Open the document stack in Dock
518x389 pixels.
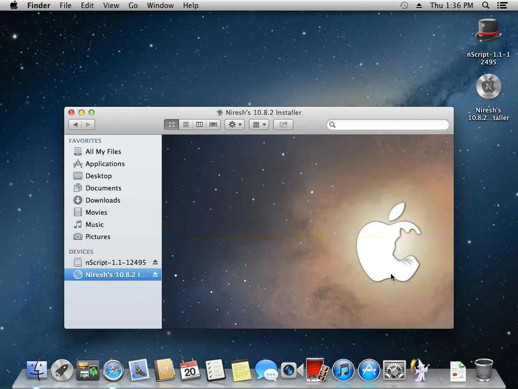point(458,371)
